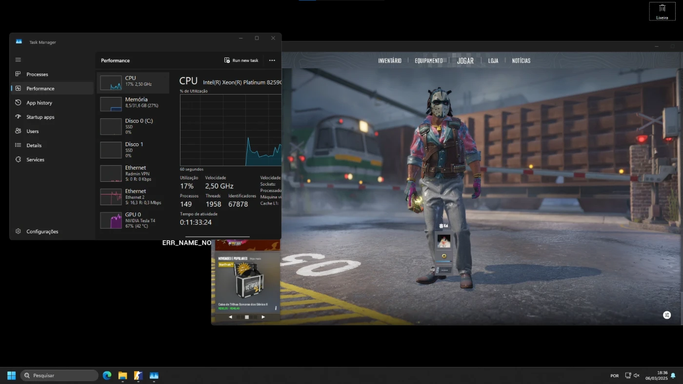Viewport: 683px width, 384px height.
Task: Open the POR language indicator
Action: tap(615, 376)
